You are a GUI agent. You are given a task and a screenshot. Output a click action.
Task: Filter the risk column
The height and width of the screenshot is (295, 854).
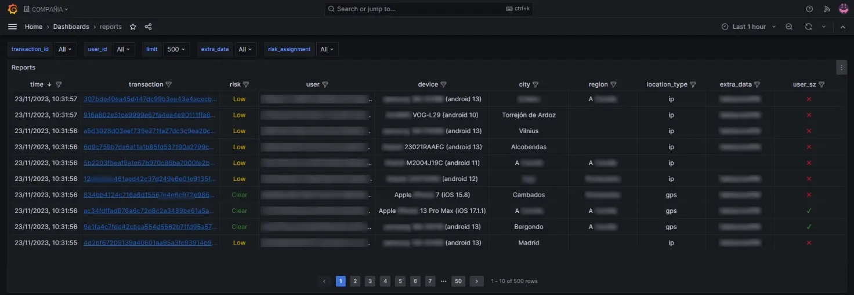(246, 84)
